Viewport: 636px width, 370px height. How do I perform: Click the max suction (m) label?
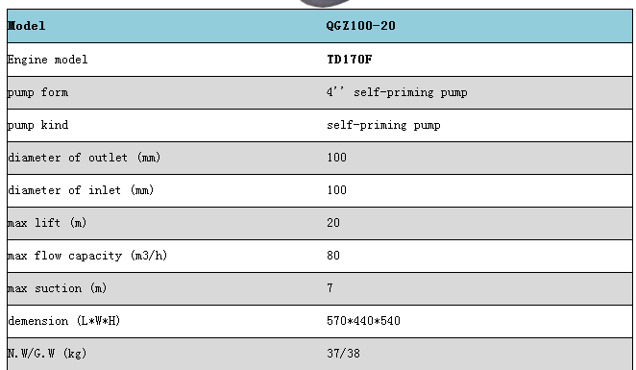58,288
